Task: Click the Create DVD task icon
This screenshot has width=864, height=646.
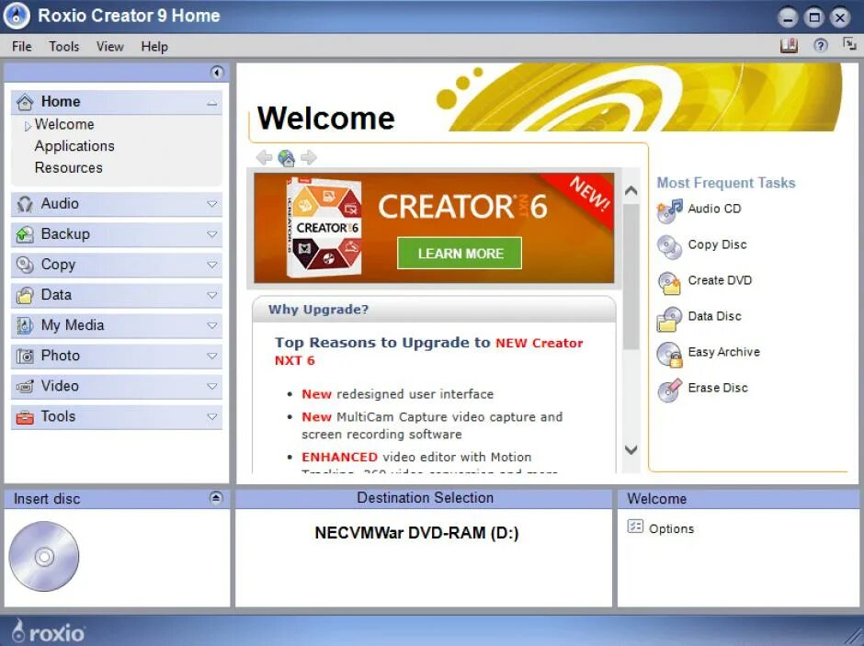Action: click(669, 283)
